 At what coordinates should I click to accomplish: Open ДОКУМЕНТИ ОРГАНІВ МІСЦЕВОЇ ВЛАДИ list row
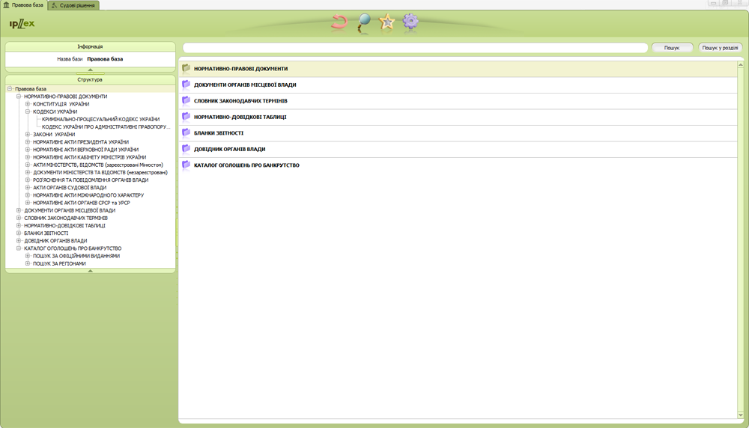(x=458, y=85)
